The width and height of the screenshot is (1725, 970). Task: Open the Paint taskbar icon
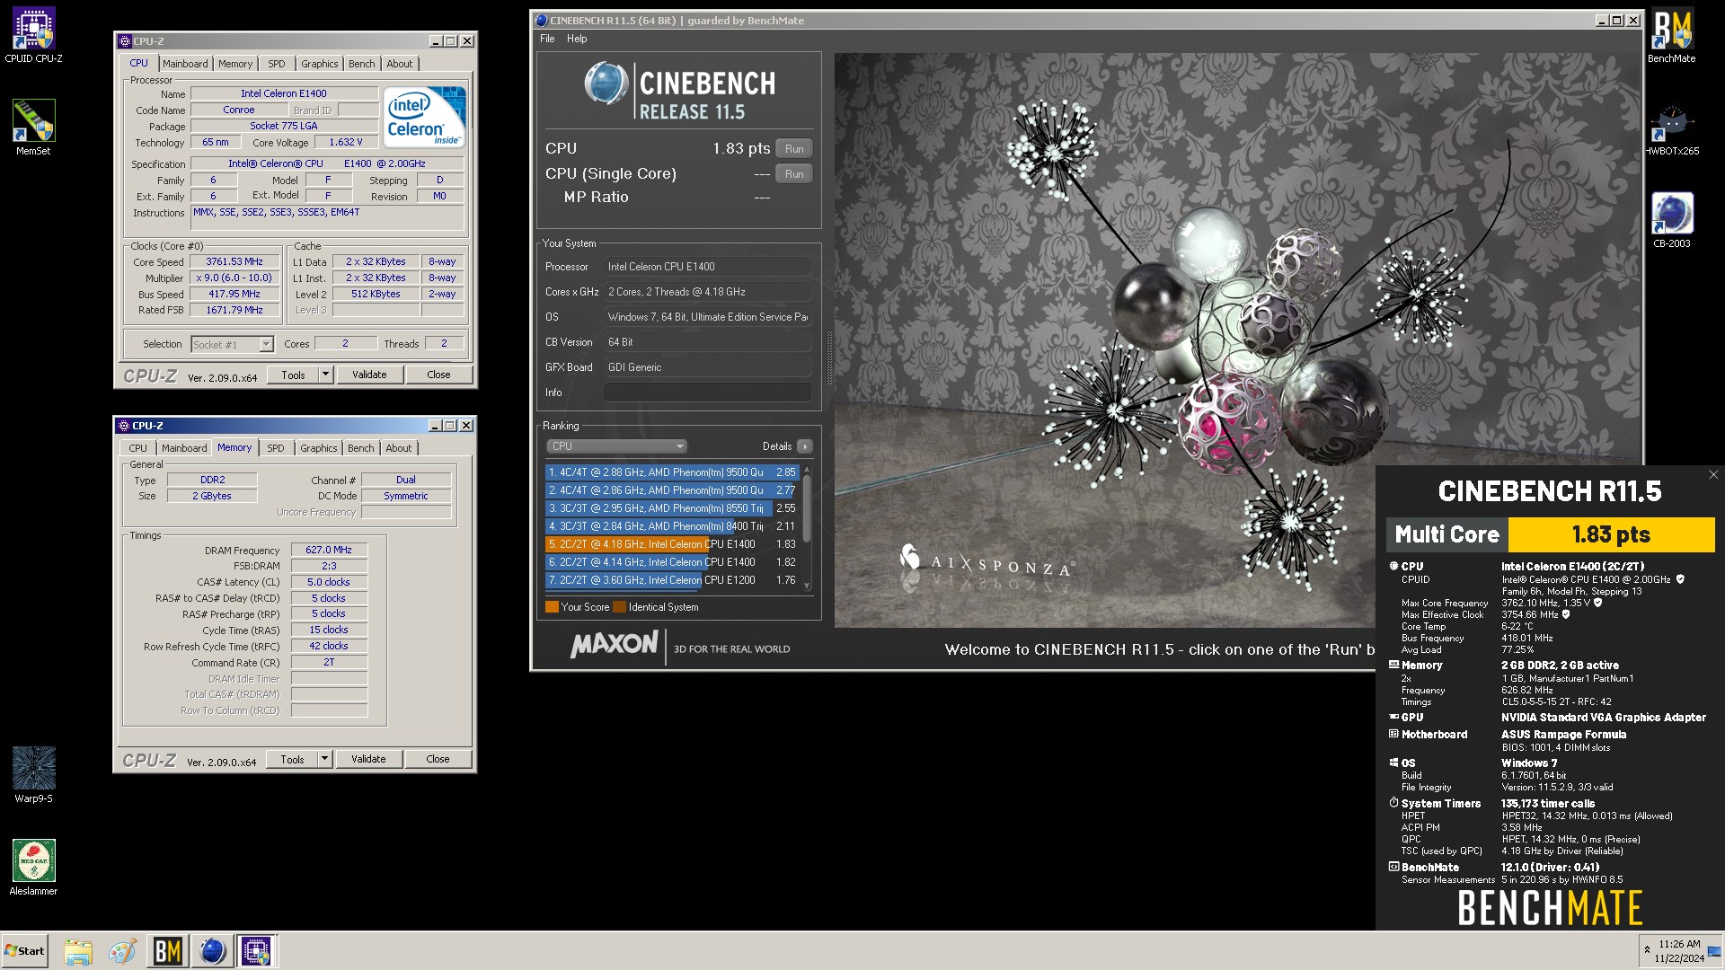click(x=122, y=951)
